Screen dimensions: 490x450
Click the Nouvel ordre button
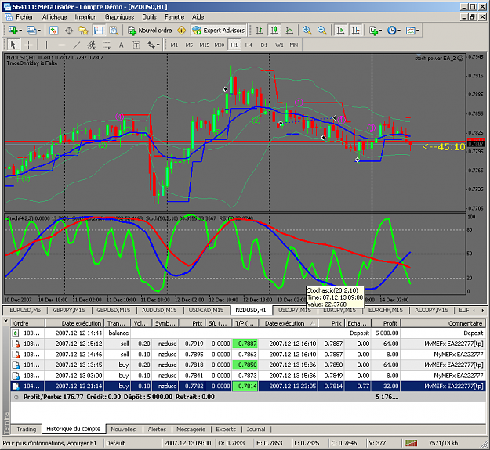pos(150,31)
